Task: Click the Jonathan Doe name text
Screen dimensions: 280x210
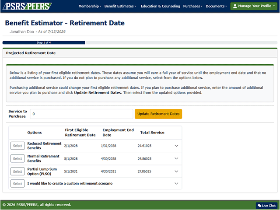Action: [21, 31]
